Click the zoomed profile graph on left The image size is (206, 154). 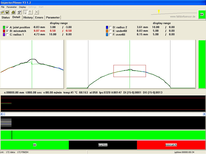click(x=32, y=64)
